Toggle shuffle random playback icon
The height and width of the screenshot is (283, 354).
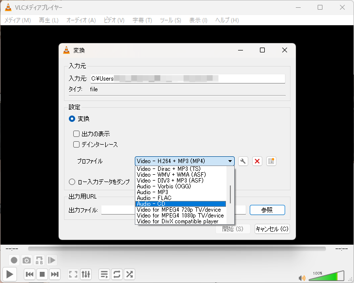(129, 274)
